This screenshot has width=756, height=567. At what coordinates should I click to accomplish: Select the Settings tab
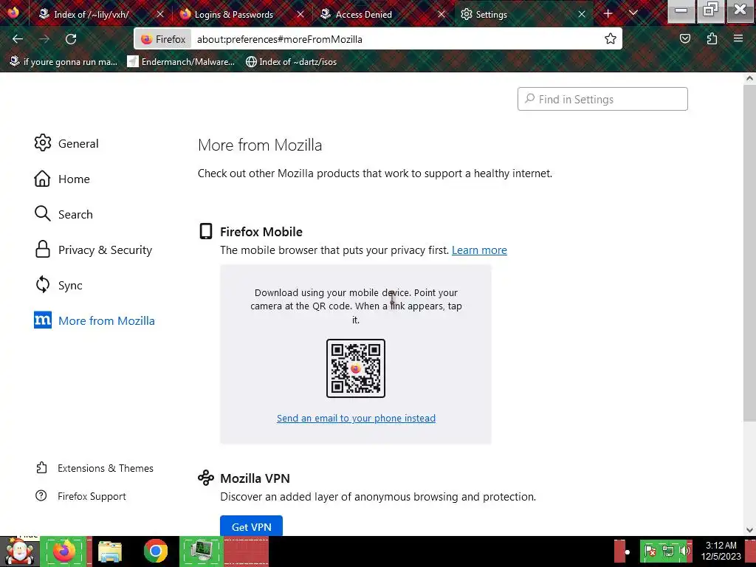click(523, 15)
